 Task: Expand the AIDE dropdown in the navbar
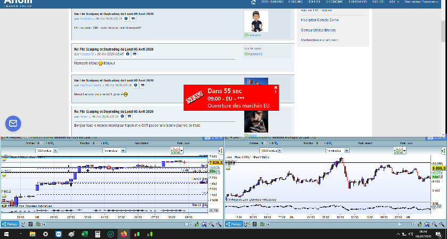[394, 2]
